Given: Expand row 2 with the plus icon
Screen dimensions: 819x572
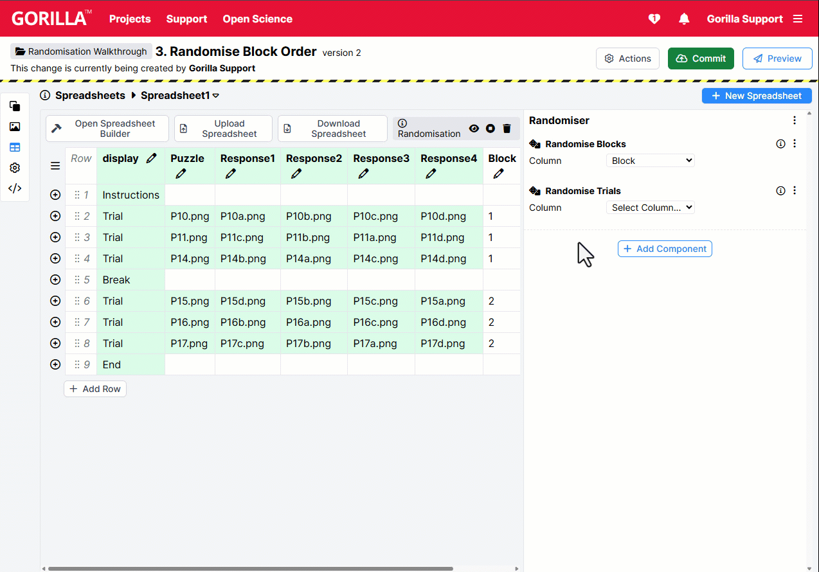Looking at the screenshot, I should click(55, 216).
